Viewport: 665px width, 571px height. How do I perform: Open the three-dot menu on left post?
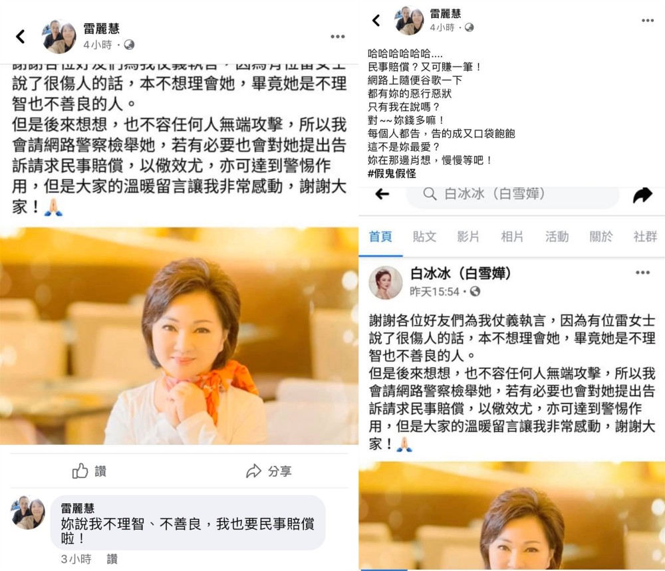[338, 37]
